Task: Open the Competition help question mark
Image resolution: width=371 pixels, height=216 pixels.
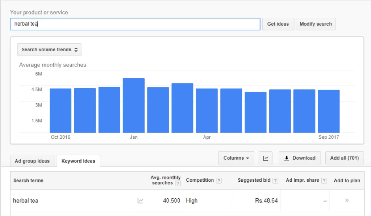Action: (x=219, y=181)
